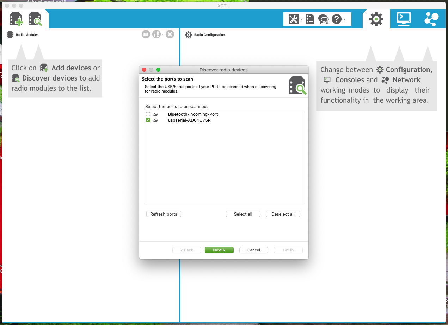Click the Discover devices icon in hint
The height and width of the screenshot is (325, 448).
pos(16,78)
